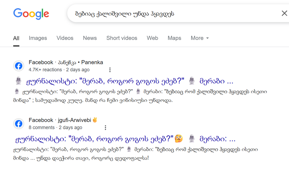Click the Facebook icon for the jgufi-Arwivebi result
This screenshot has width=289, height=170.
click(x=19, y=124)
